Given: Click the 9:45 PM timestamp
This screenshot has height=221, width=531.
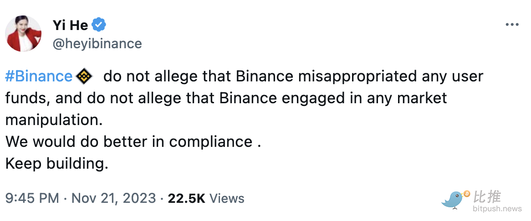Looking at the screenshot, I should pos(32,198).
